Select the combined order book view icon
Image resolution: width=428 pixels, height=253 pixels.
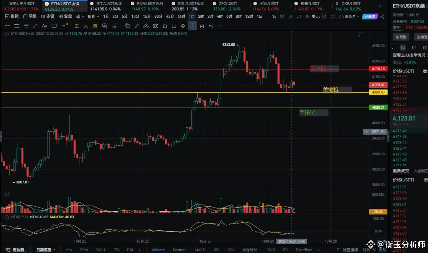pyautogui.click(x=403, y=47)
